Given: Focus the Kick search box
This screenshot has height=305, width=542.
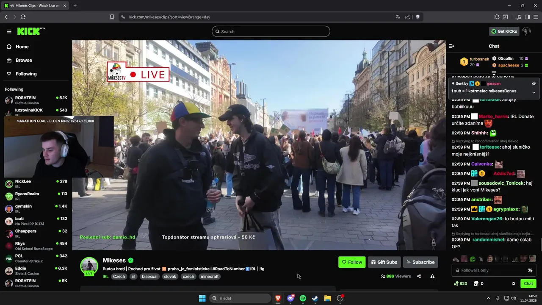Looking at the screenshot, I should click(271, 31).
